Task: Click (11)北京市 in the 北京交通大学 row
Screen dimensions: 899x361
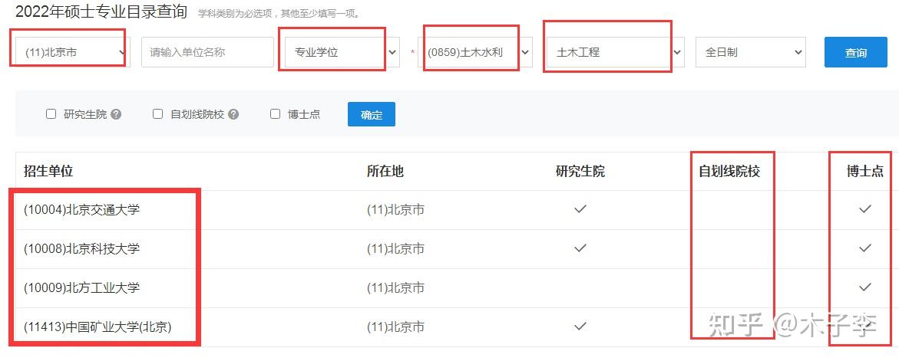Action: [x=395, y=210]
